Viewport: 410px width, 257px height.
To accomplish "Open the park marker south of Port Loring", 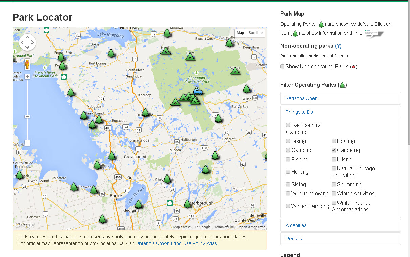I will (111, 53).
